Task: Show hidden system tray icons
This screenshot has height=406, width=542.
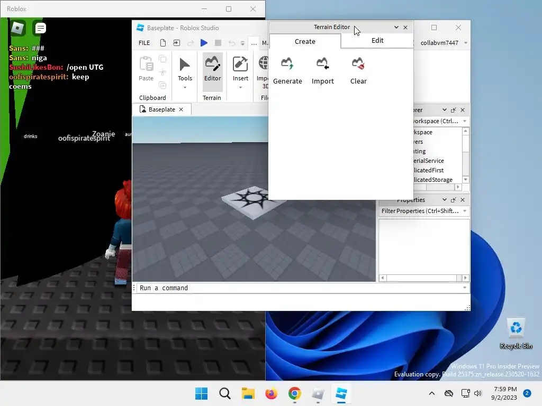Action: click(432, 393)
